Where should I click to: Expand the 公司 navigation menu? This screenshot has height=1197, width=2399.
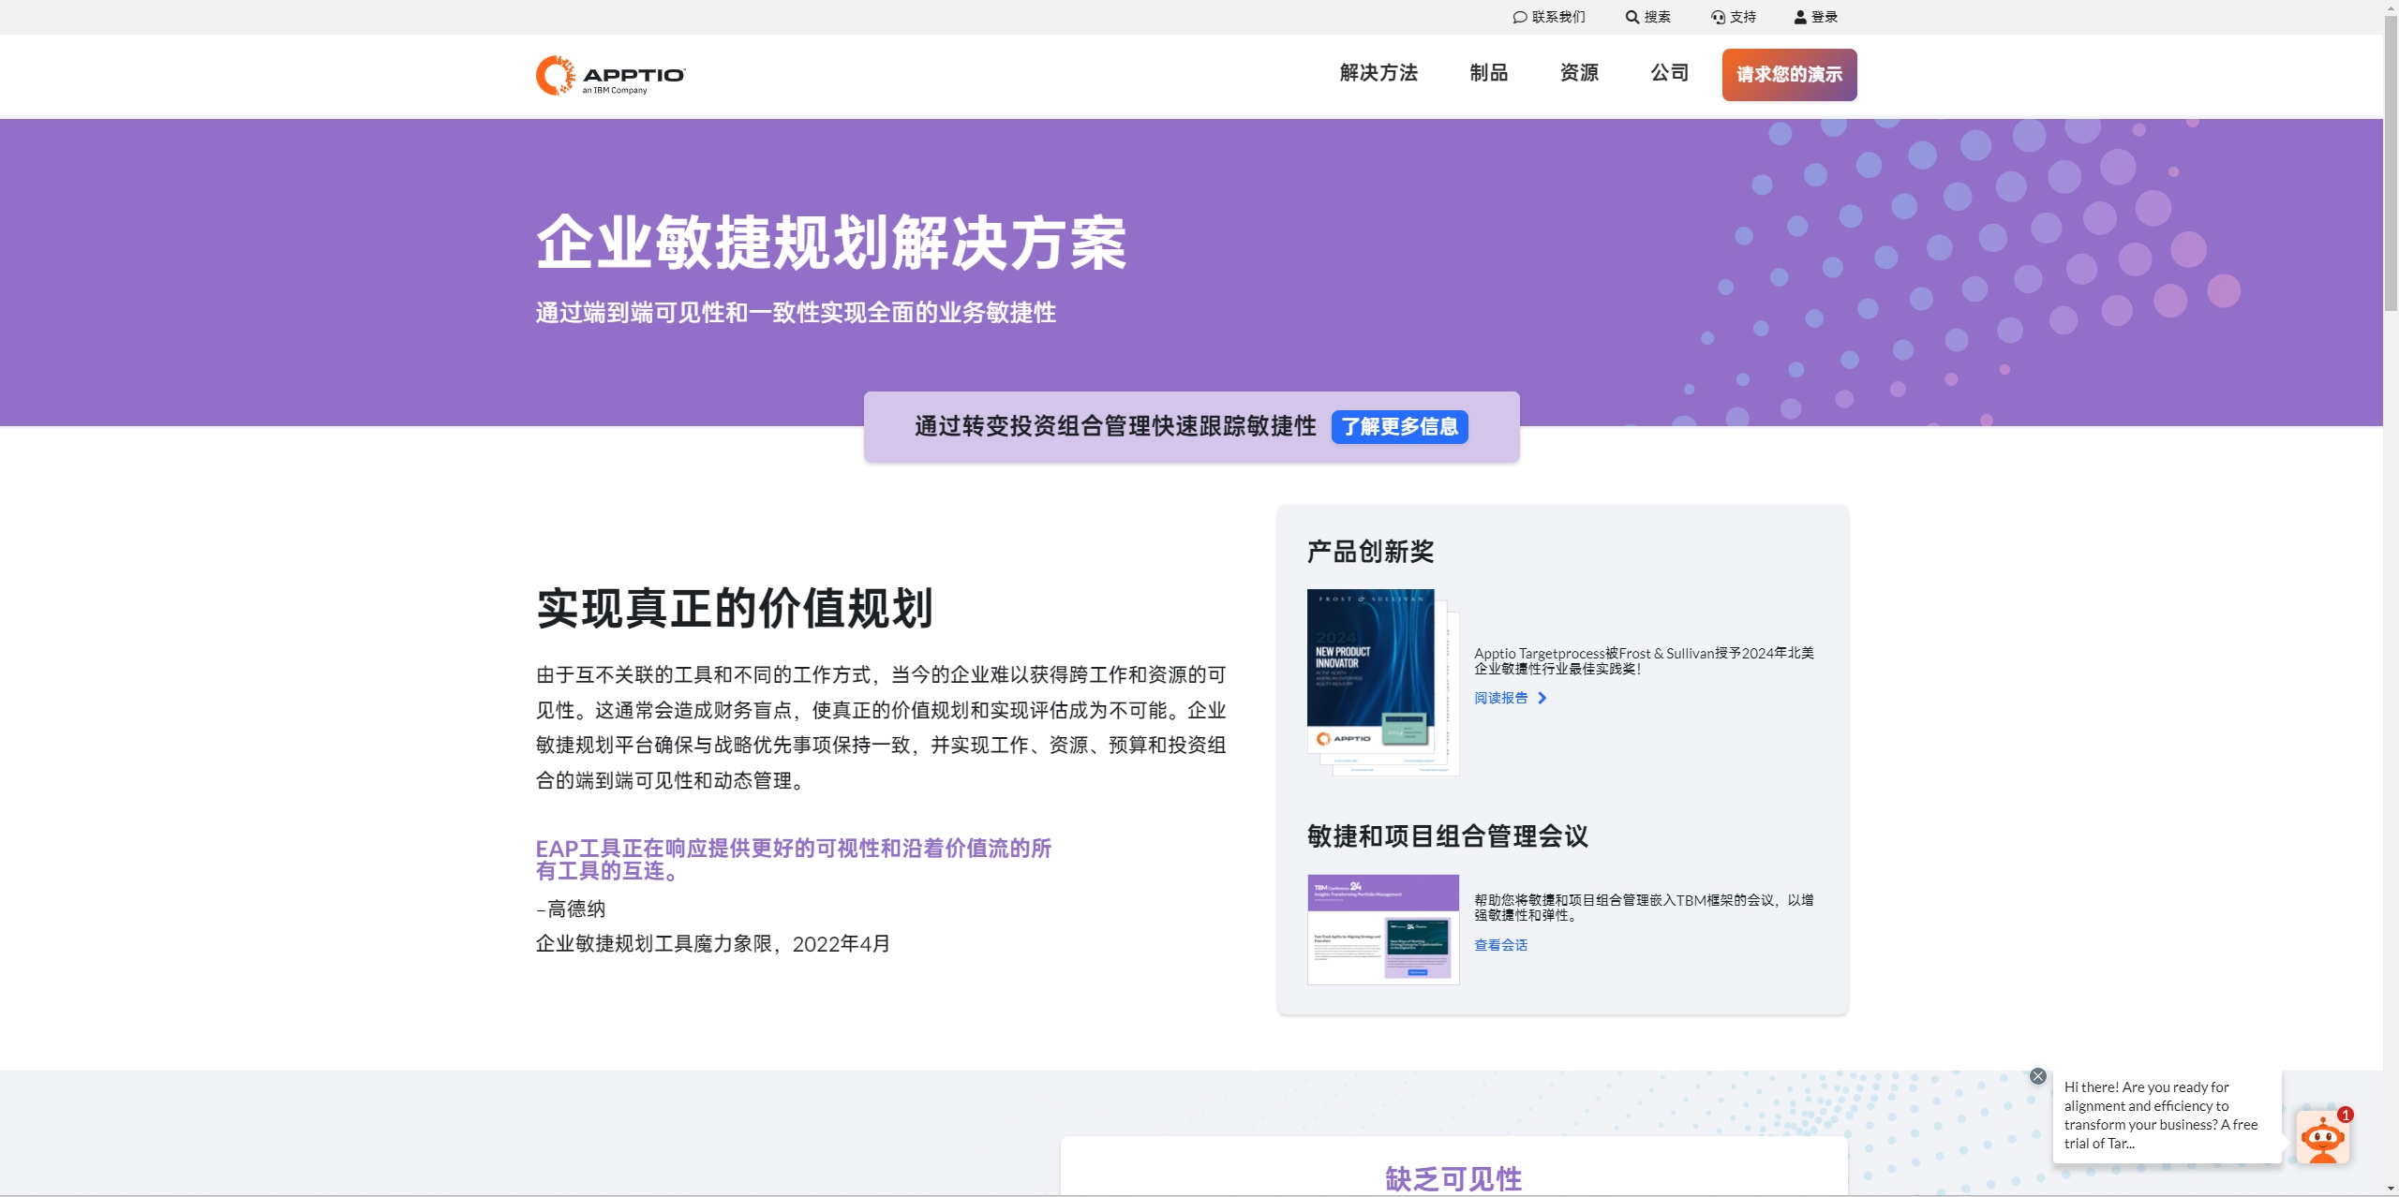[1669, 73]
